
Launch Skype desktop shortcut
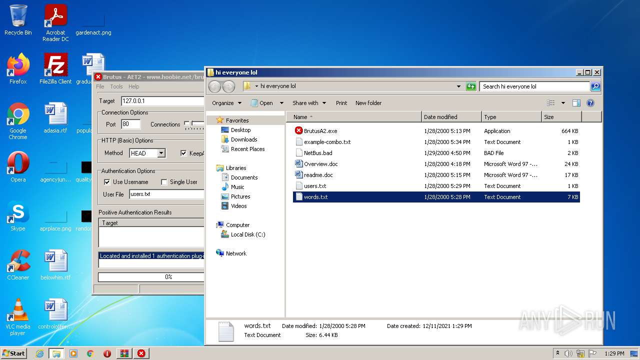18,216
